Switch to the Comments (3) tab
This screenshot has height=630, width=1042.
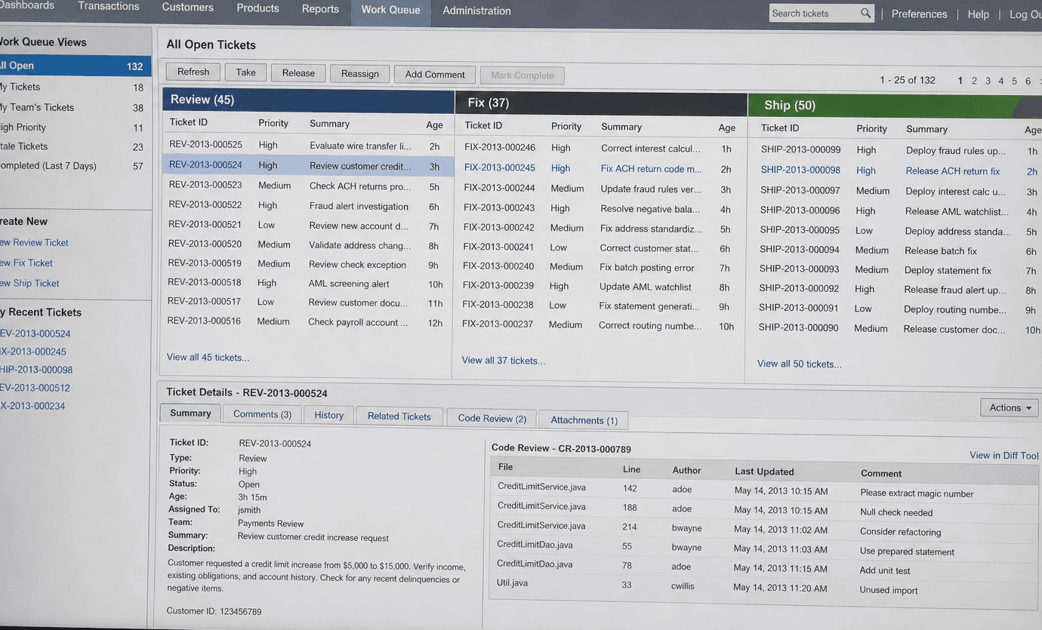tap(262, 414)
